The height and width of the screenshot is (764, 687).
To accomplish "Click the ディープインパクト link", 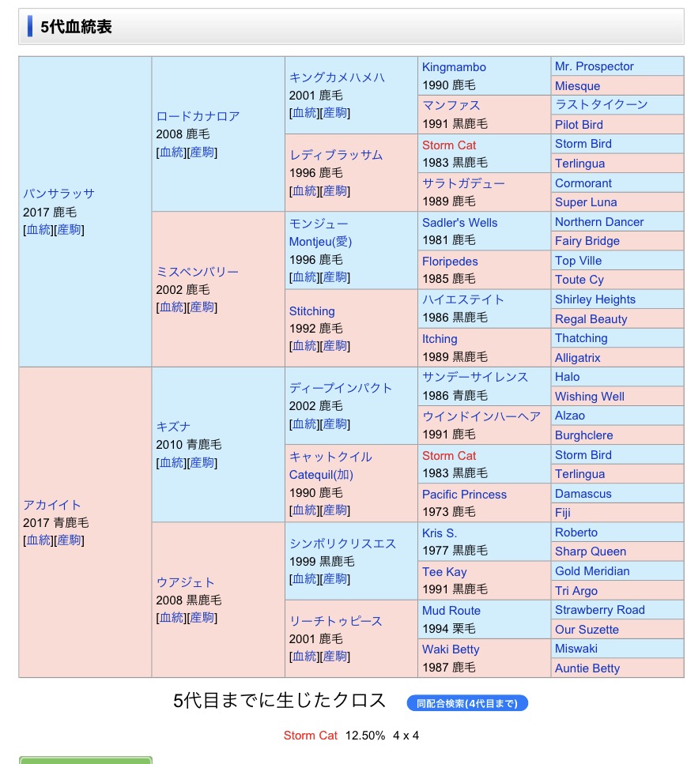I will tap(341, 388).
